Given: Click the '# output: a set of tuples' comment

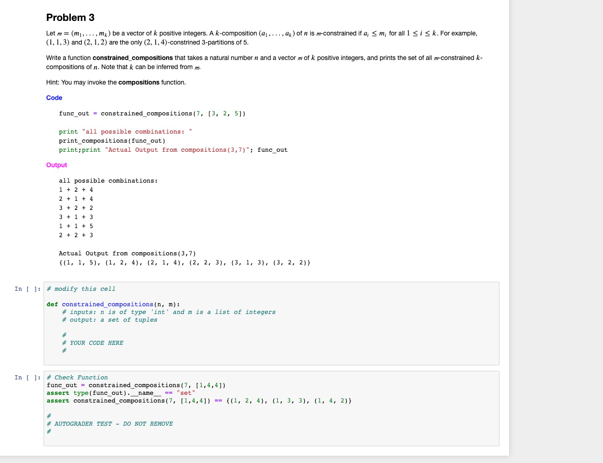Looking at the screenshot, I should pos(109,320).
